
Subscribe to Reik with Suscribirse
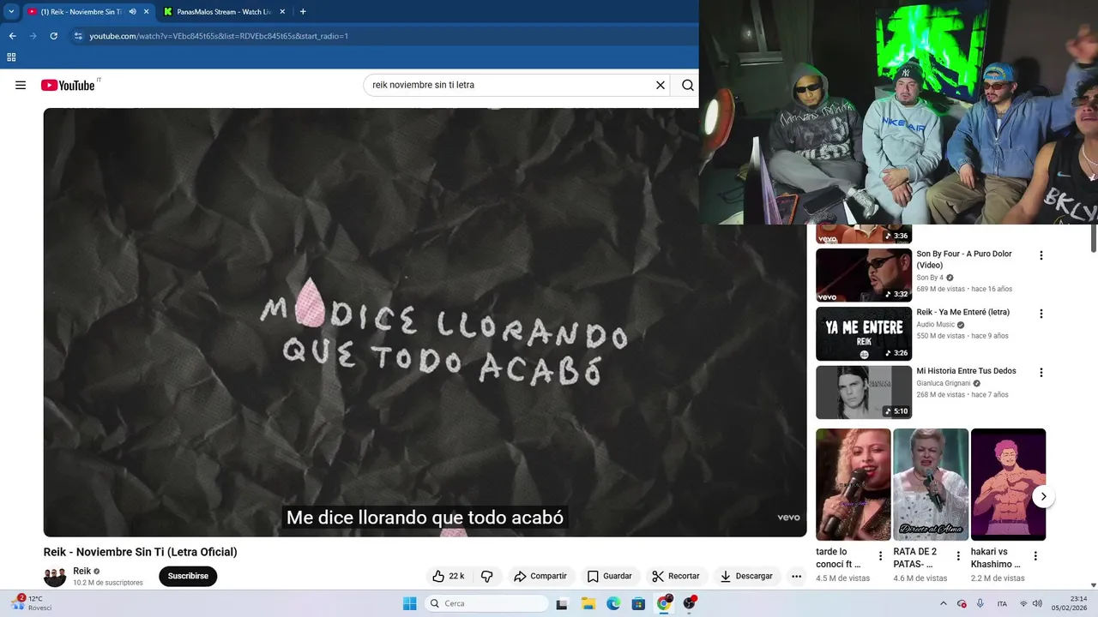pos(188,576)
